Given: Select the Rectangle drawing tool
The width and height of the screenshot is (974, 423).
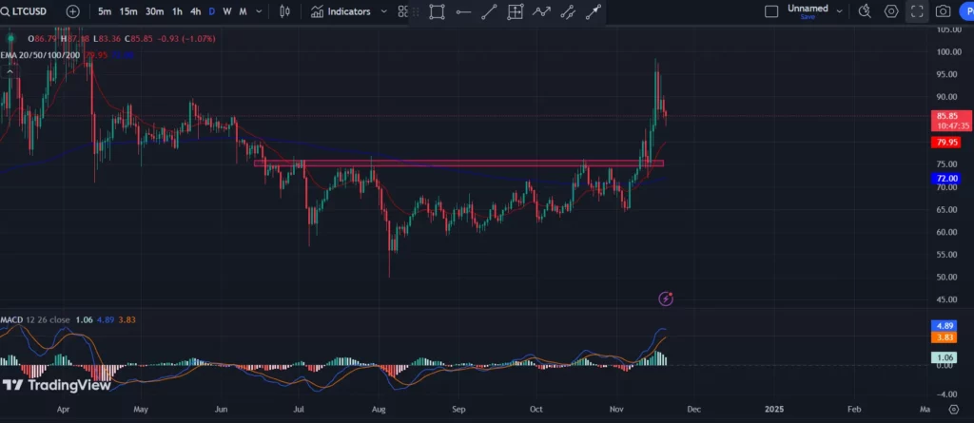Looking at the screenshot, I should [x=438, y=11].
